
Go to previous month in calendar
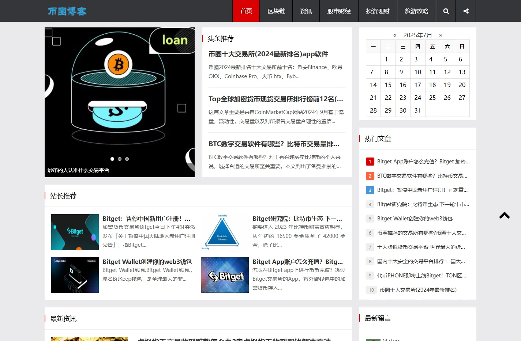[395, 35]
